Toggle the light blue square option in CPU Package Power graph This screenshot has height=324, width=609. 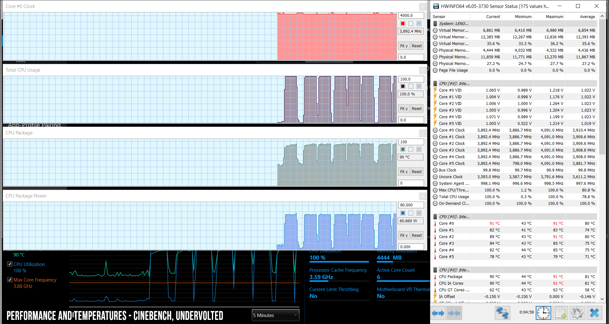click(419, 213)
